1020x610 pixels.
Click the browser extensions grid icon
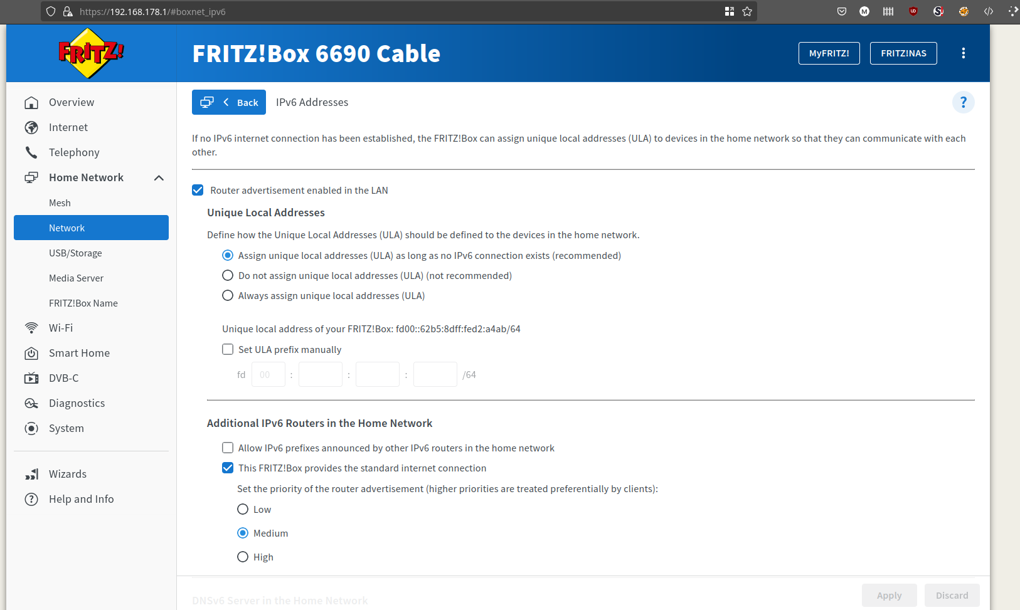tap(730, 11)
